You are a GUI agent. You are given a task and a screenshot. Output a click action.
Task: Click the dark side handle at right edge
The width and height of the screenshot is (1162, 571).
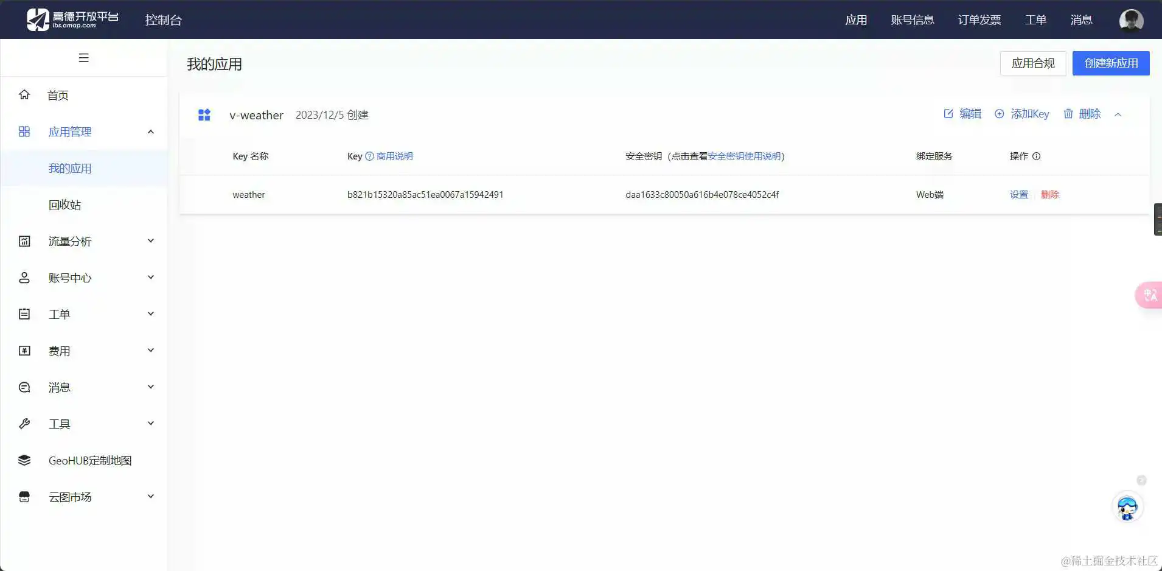click(1158, 219)
